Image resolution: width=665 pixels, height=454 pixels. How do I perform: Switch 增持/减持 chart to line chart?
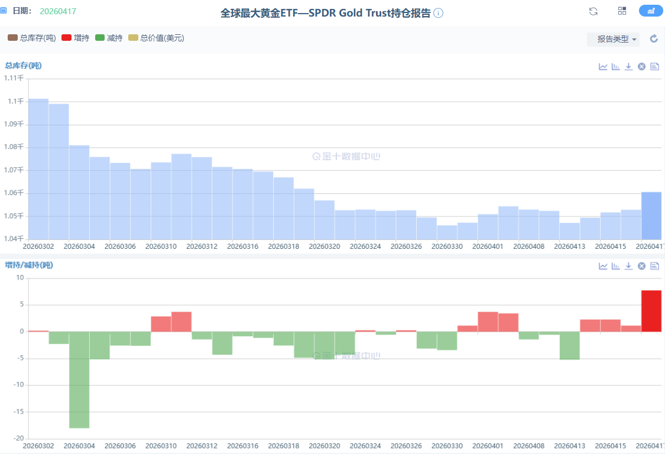point(603,266)
